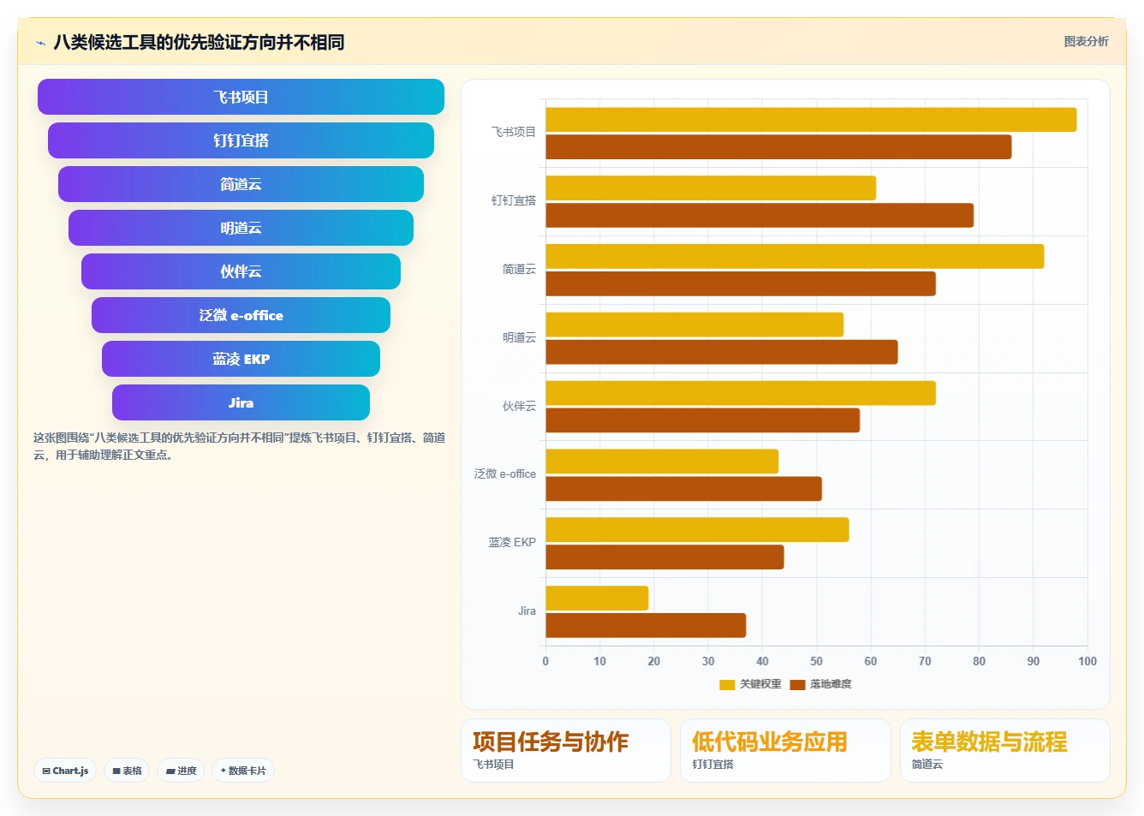Select the 伙伴云 funnel stage
This screenshot has width=1144, height=816.
(x=241, y=271)
